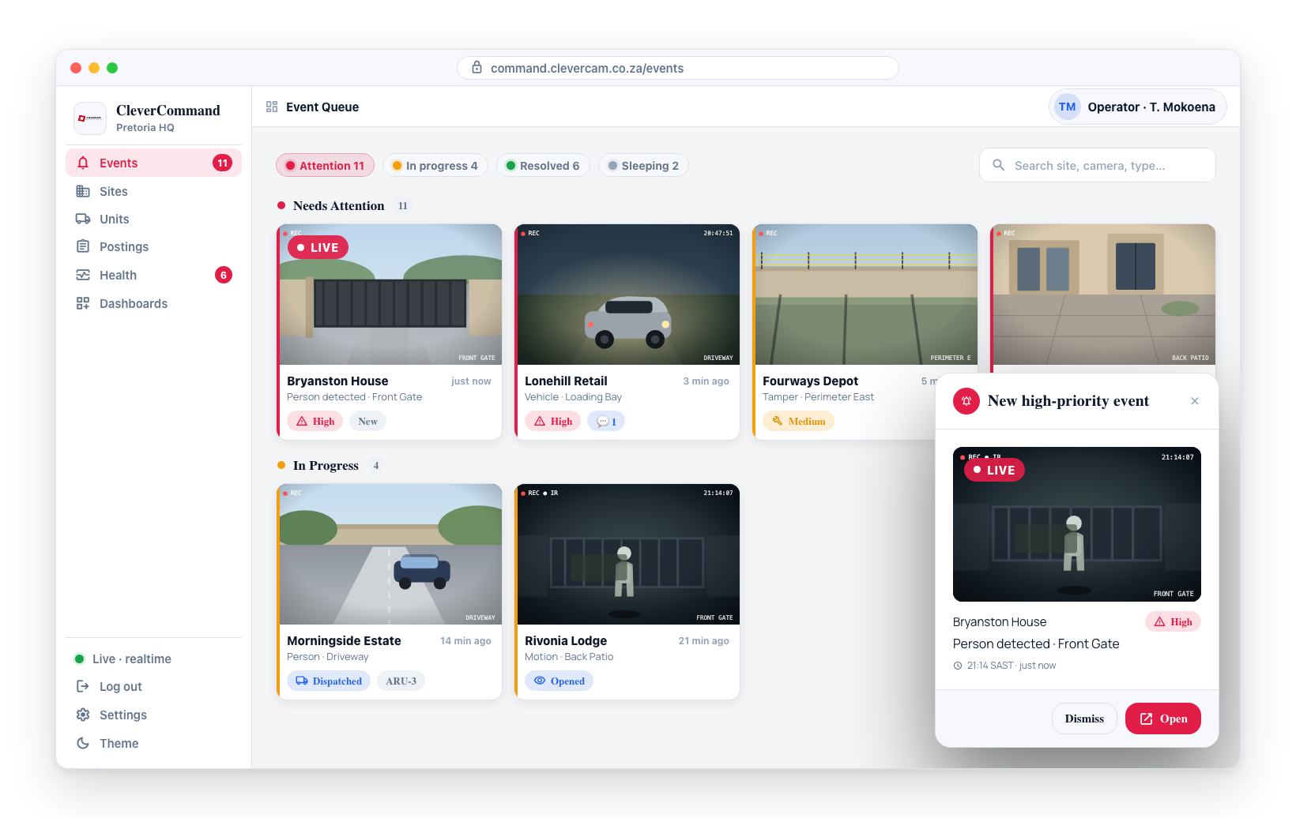Close the new high-priority event popup
The width and height of the screenshot is (1296, 818).
1195,401
